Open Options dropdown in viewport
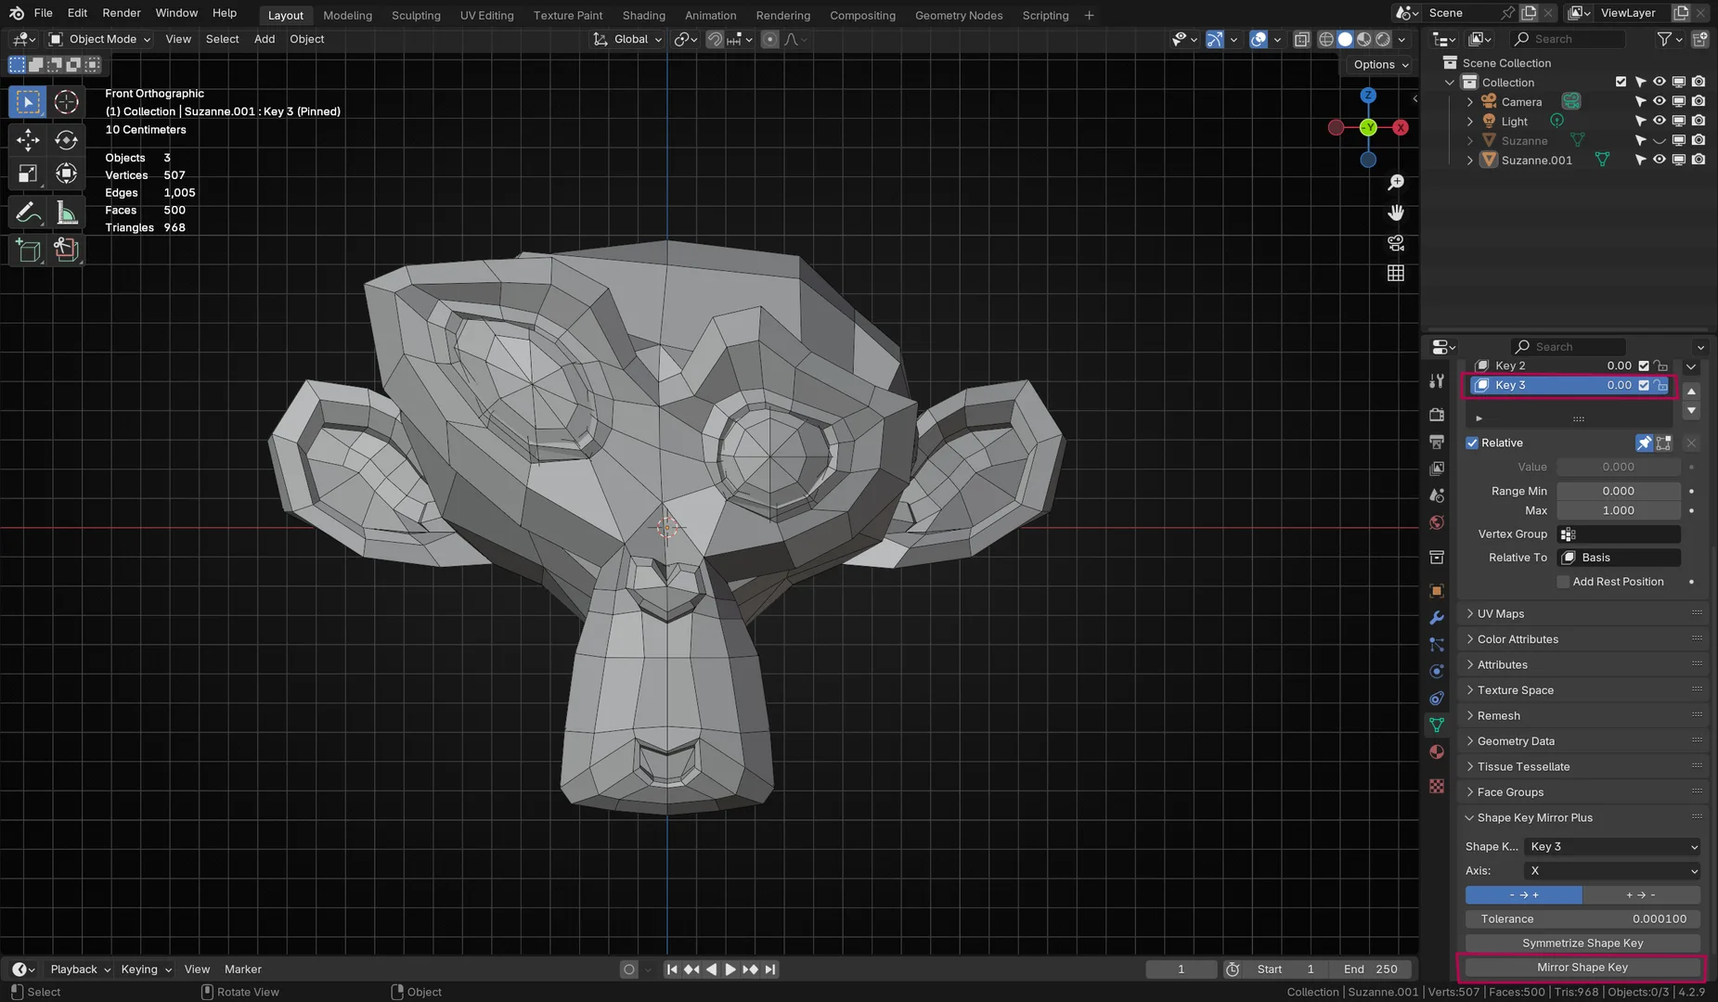 tap(1380, 64)
